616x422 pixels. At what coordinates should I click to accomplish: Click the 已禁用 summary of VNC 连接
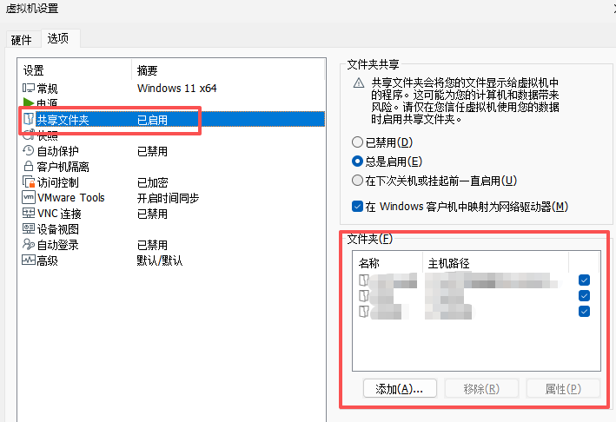[152, 214]
